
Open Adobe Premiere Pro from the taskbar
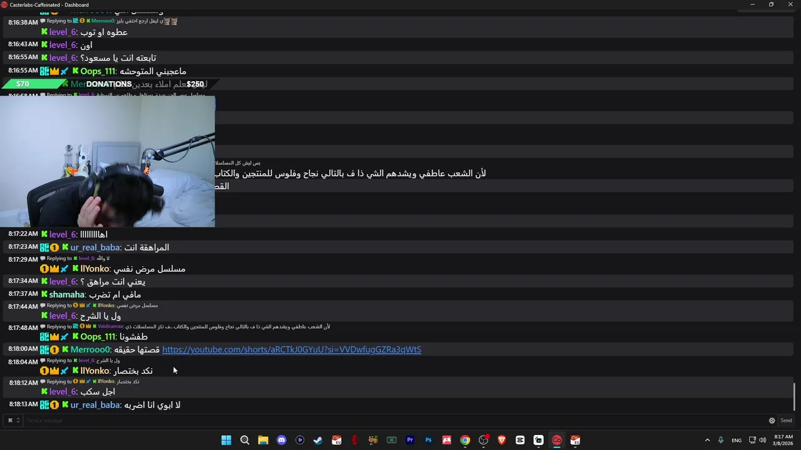(410, 440)
